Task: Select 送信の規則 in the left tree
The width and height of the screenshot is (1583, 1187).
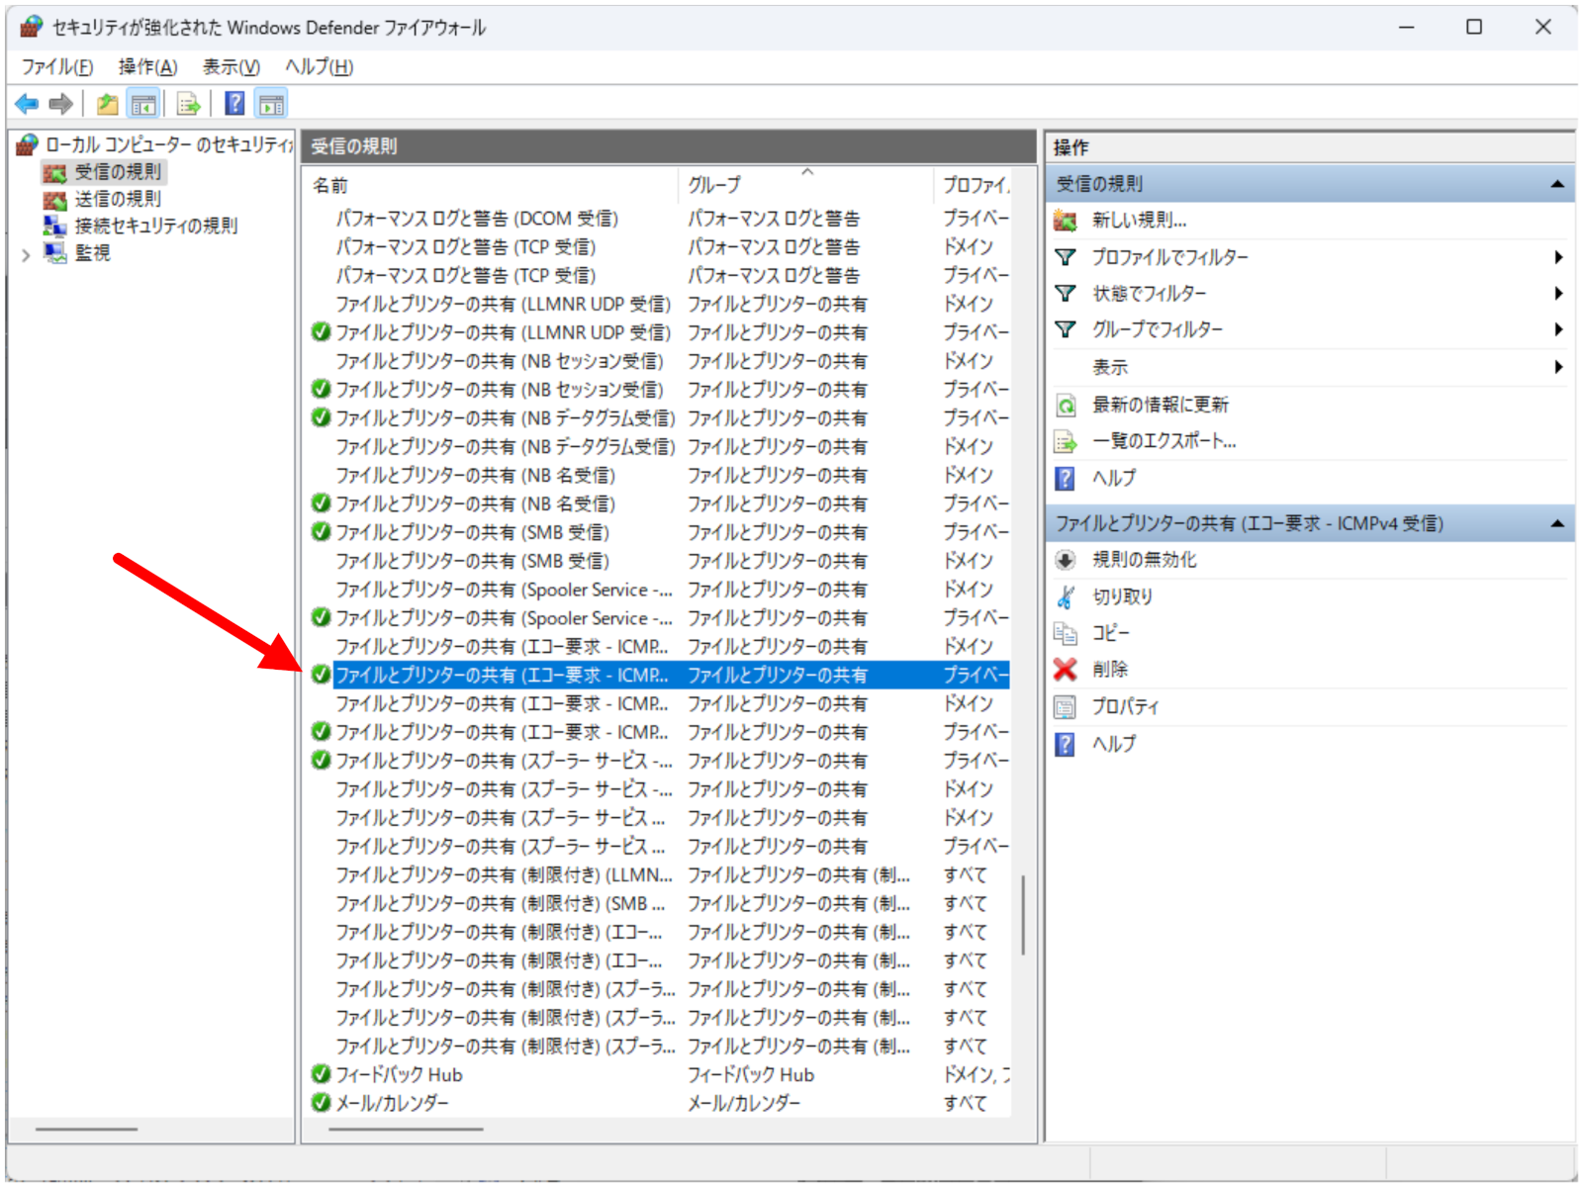Action: point(118,199)
